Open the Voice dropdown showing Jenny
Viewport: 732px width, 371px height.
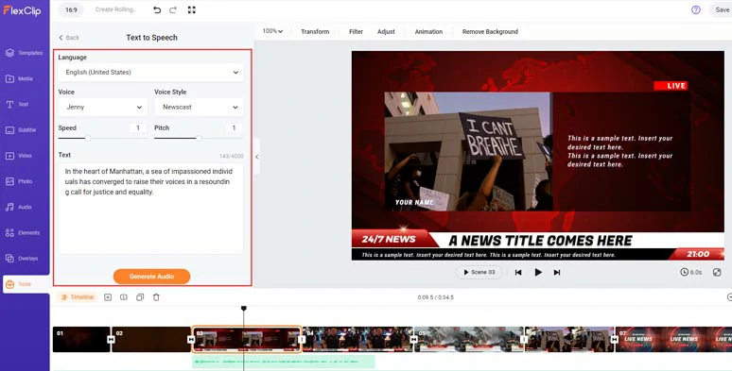coord(102,108)
